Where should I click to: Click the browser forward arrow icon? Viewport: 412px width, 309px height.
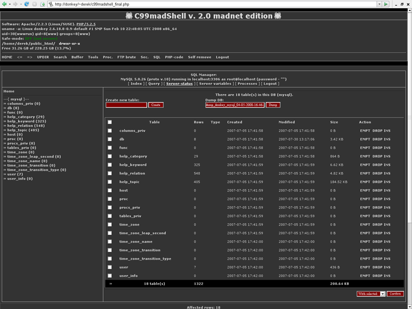point(15,4)
